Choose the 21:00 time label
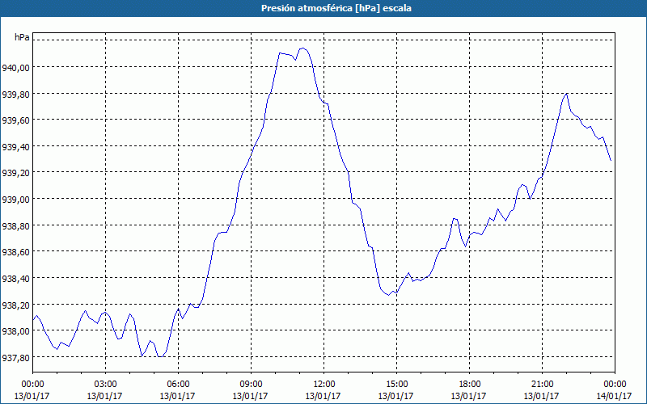Image resolution: width=647 pixels, height=404 pixels. pos(542,385)
